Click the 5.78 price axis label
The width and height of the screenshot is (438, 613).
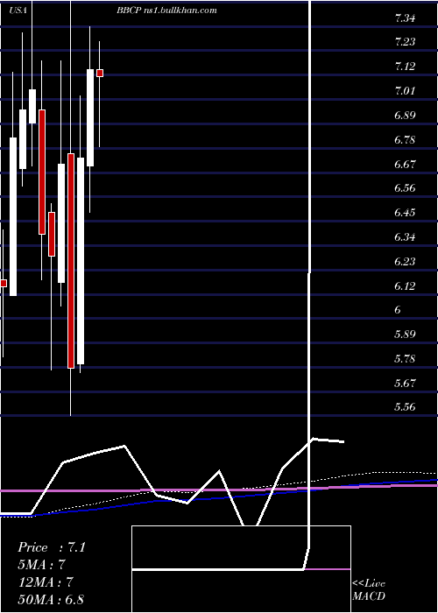pyautogui.click(x=405, y=359)
